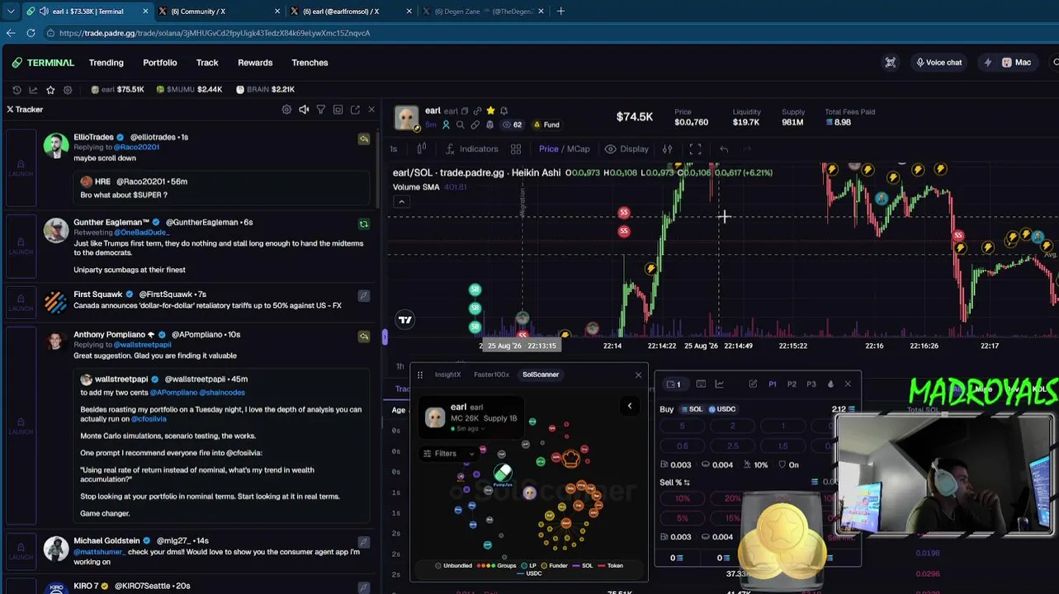Open the Portfolio tab
Viewport: 1059px width, 594px height.
point(160,63)
